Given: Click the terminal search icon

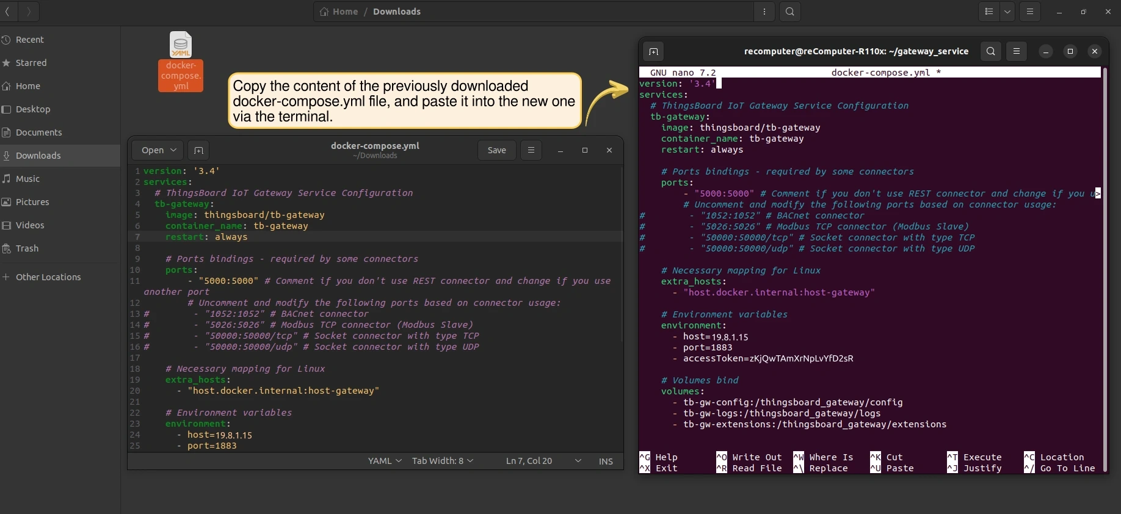Looking at the screenshot, I should tap(991, 51).
